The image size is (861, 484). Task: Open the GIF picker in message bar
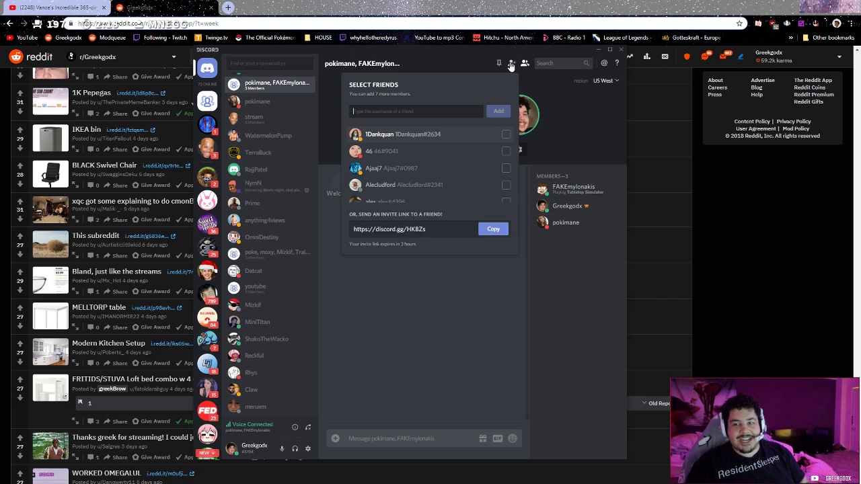click(x=498, y=438)
